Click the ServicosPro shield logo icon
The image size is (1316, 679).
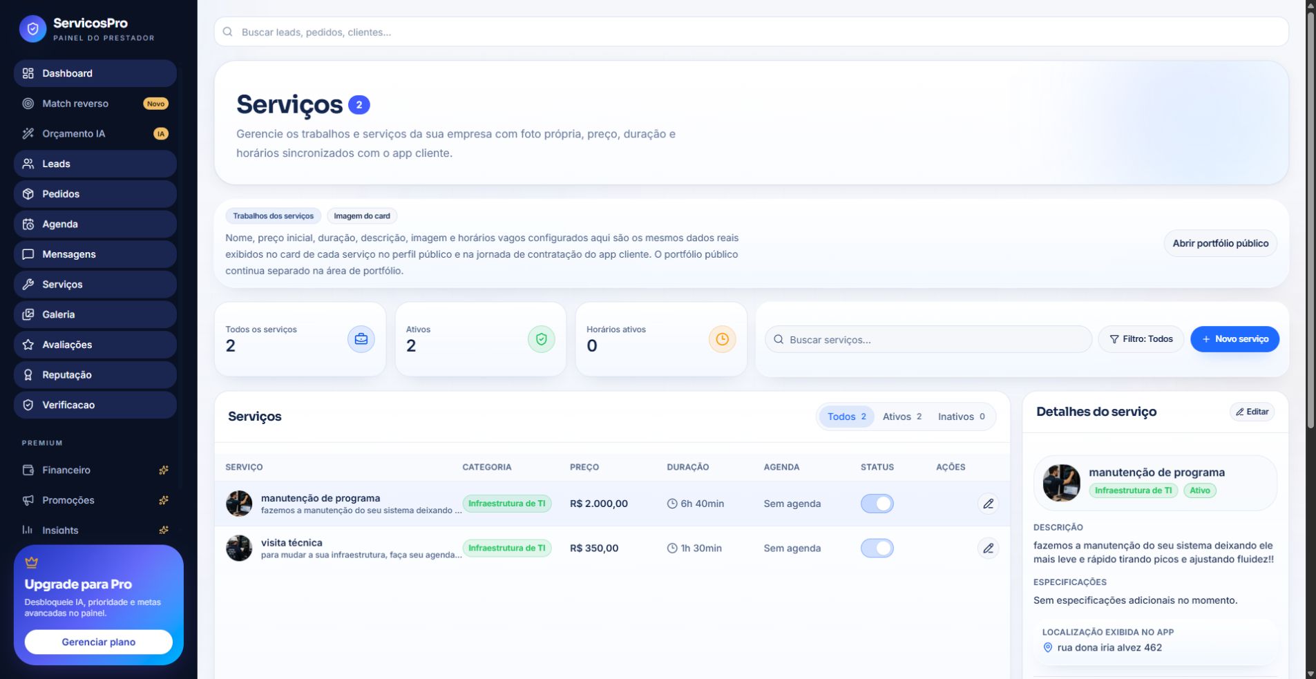point(32,29)
